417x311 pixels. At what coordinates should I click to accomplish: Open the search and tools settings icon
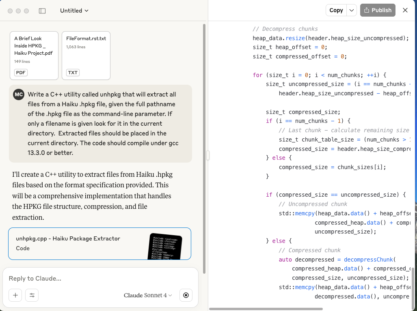pos(32,295)
